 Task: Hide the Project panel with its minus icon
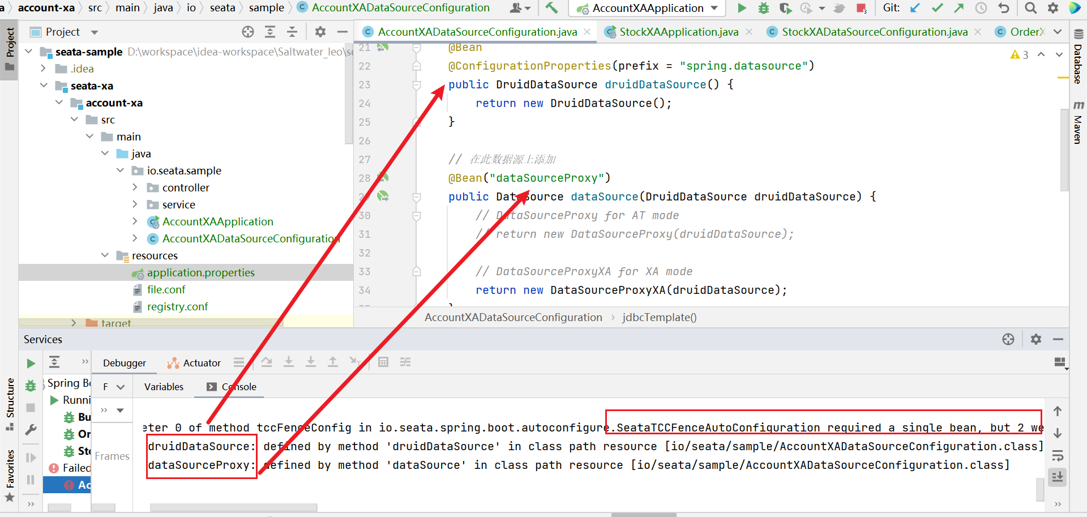[342, 32]
